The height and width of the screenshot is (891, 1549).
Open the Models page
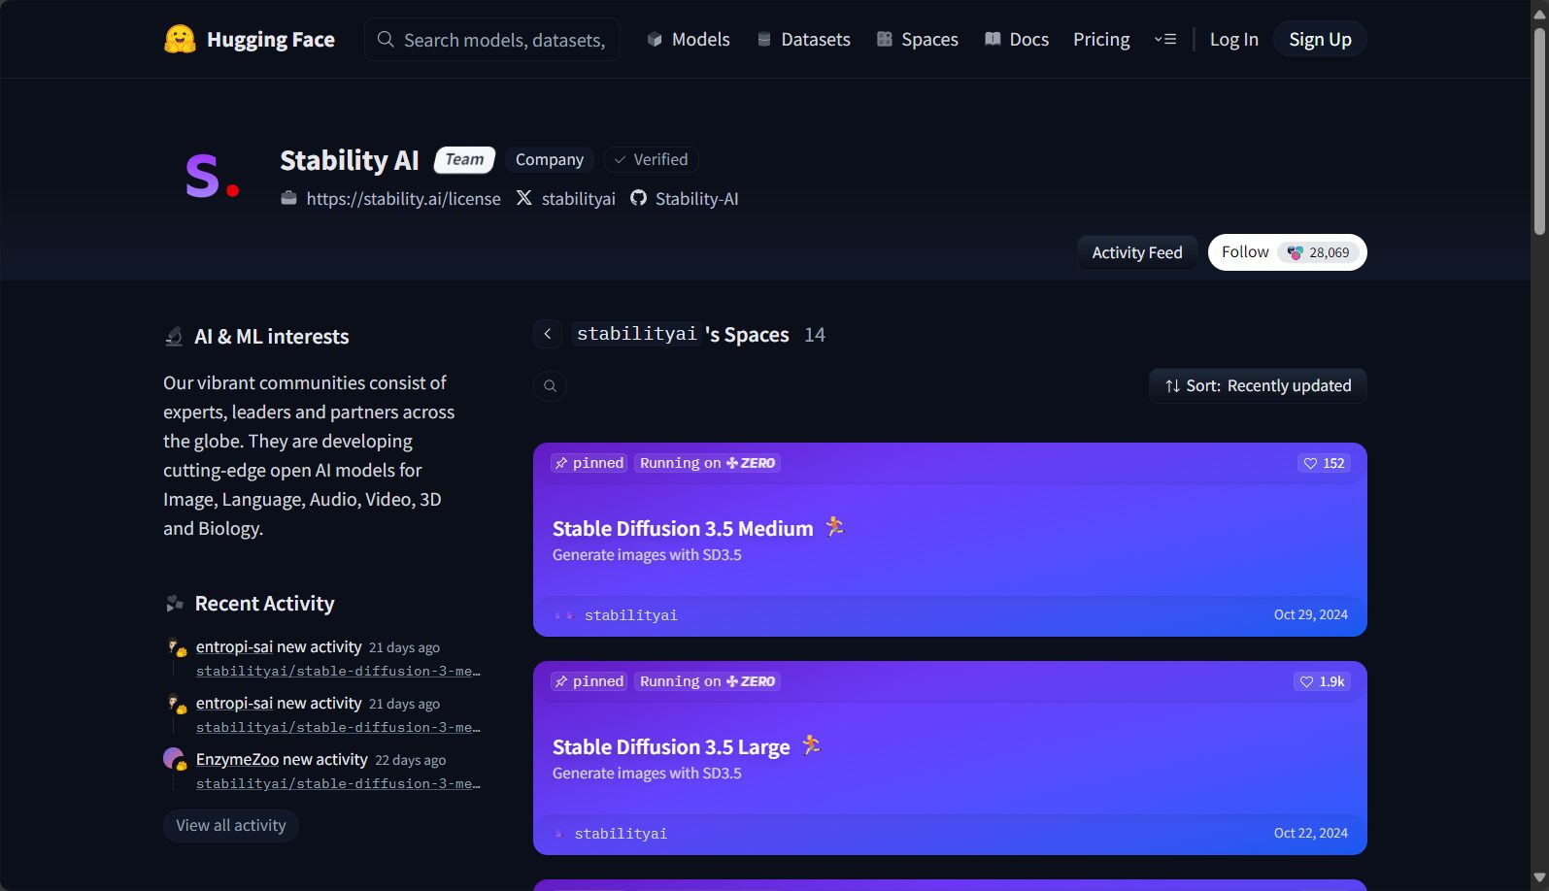point(688,39)
